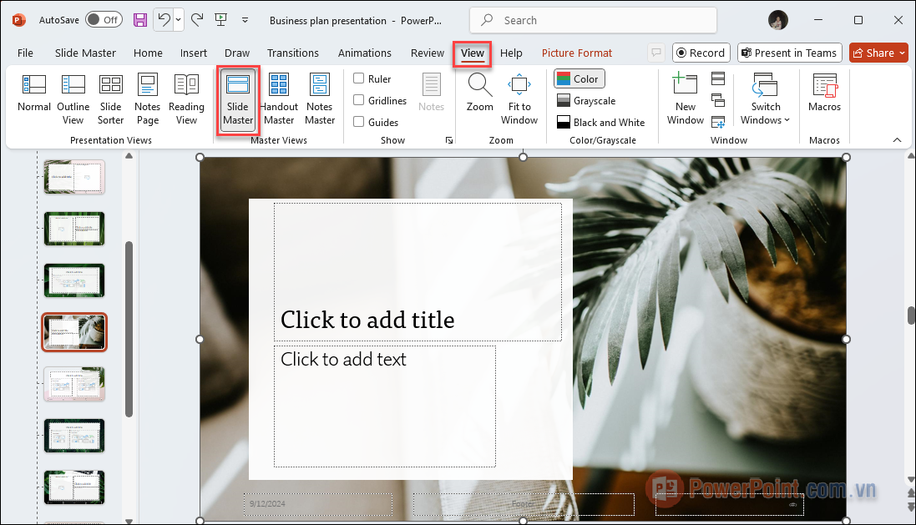Viewport: 916px width, 525px height.
Task: Collapse the ribbon with chevron
Action: tap(898, 140)
